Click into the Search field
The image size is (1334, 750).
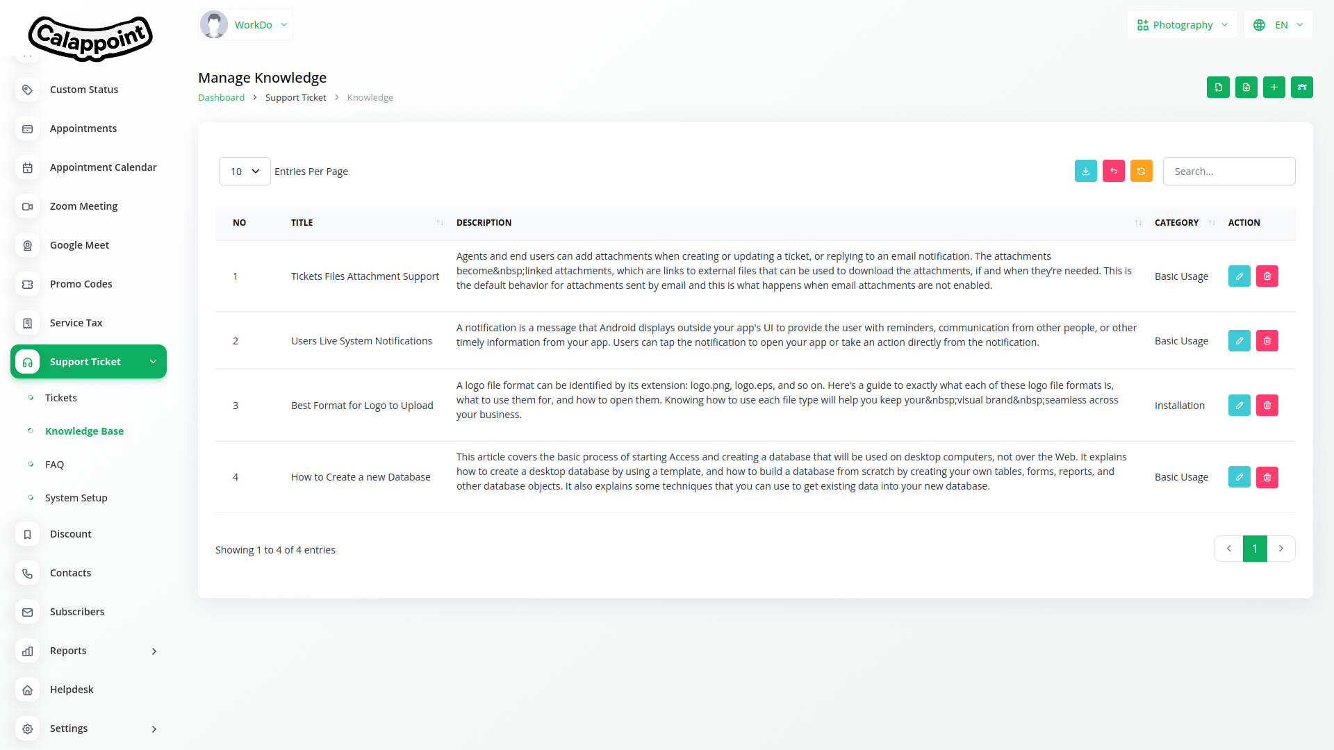(x=1228, y=172)
